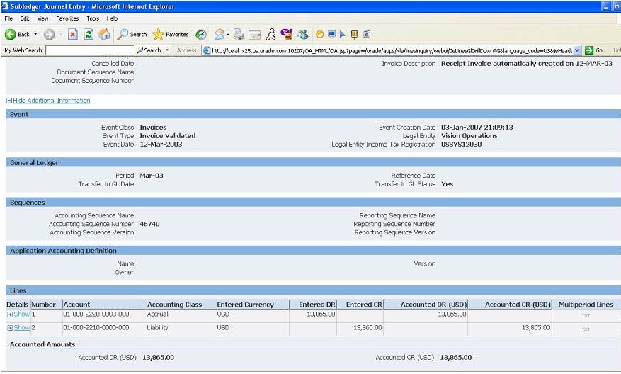
Task: Open the Mail icon dropdown arrow
Action: tap(228, 35)
